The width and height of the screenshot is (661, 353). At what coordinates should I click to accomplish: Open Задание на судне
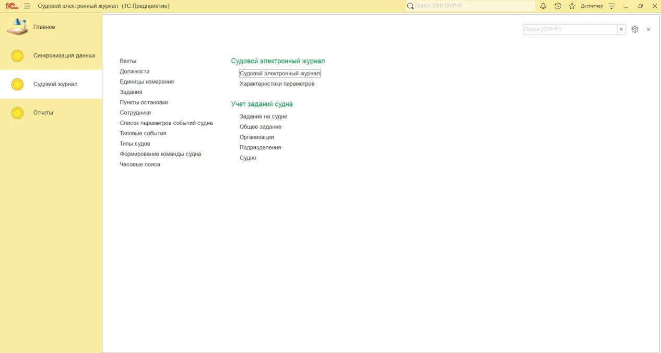tap(263, 116)
